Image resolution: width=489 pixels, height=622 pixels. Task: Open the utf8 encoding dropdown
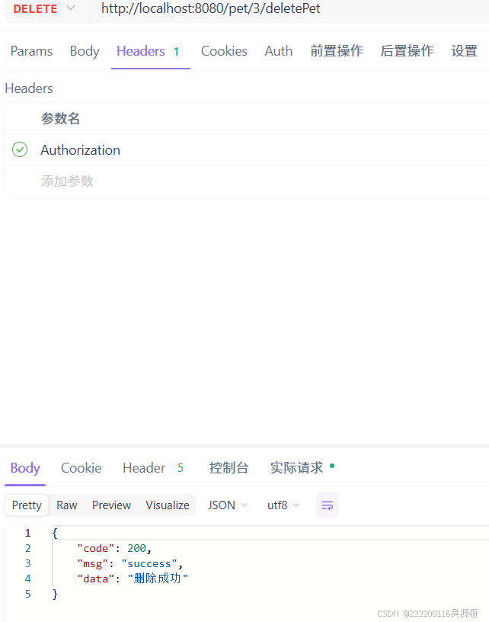[283, 505]
